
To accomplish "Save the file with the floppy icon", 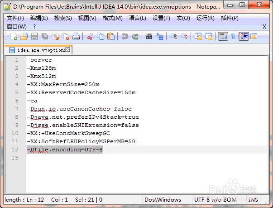I will [x=34, y=37].
